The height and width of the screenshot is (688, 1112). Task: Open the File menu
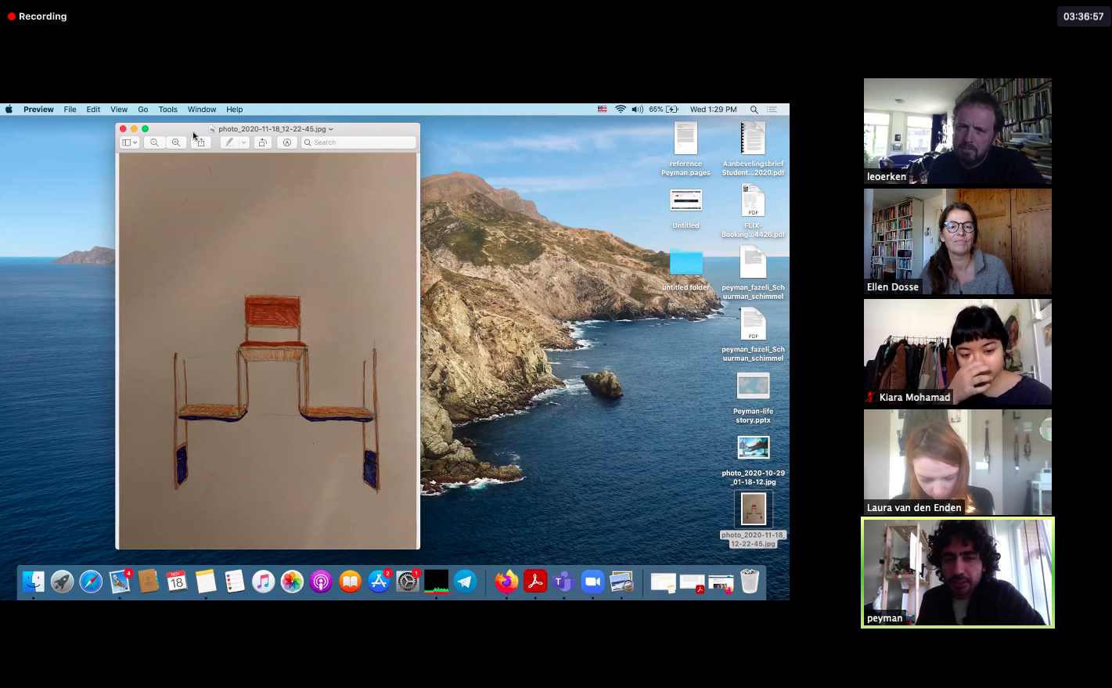click(70, 110)
